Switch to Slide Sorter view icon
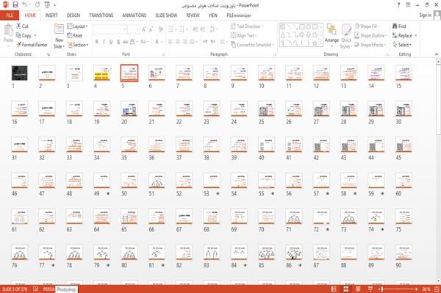This screenshot has height=293, width=441. coord(346,289)
